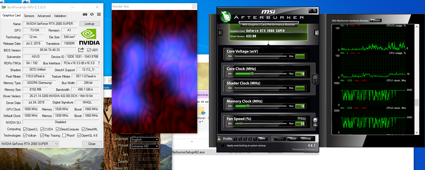This screenshot has height=170, width=425.
Task: Open the GPU selection dropdown in GPU-Z
Action: pos(30,144)
